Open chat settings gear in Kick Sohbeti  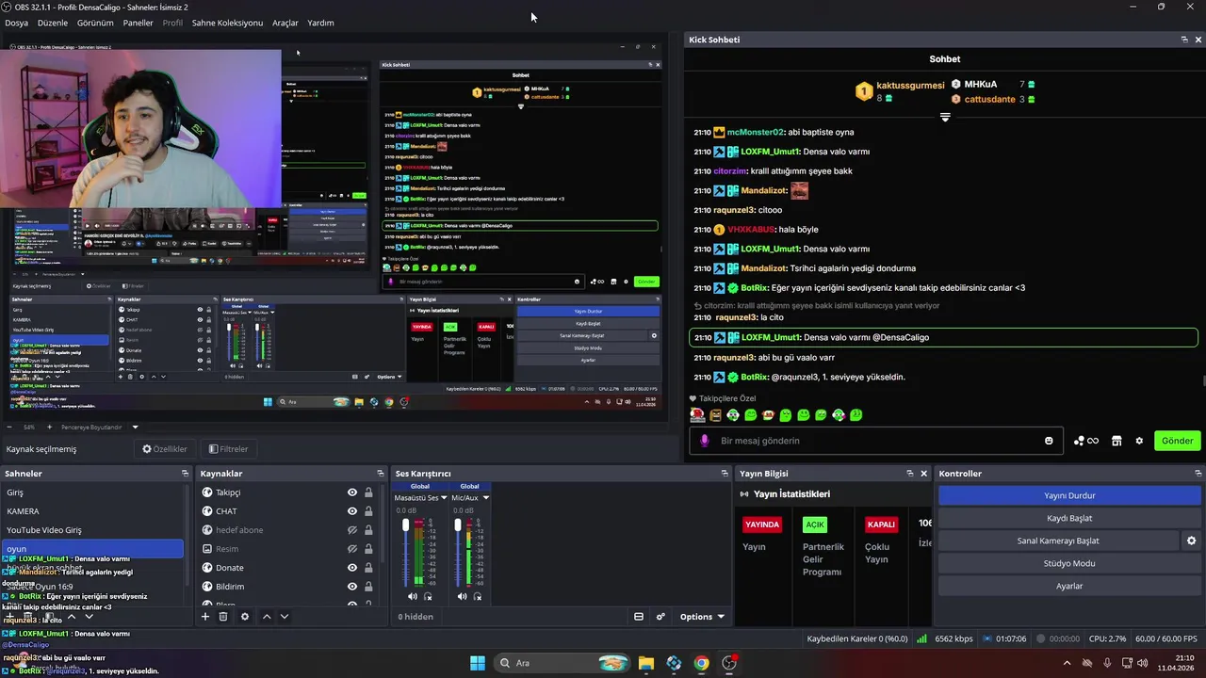point(1139,441)
